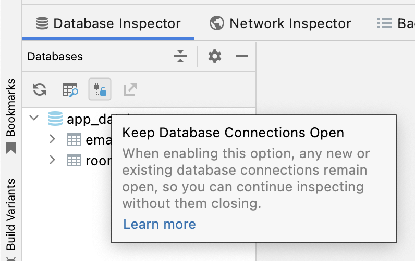Toggle Keep Database Connections Open
This screenshot has height=261, width=415.
point(100,89)
